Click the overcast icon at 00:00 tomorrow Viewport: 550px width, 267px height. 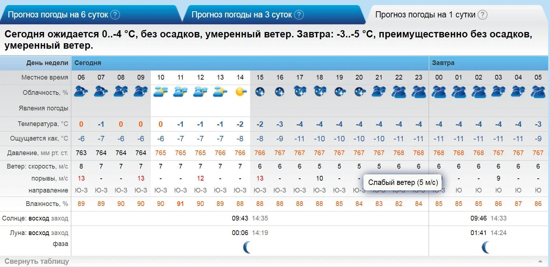tap(439, 91)
